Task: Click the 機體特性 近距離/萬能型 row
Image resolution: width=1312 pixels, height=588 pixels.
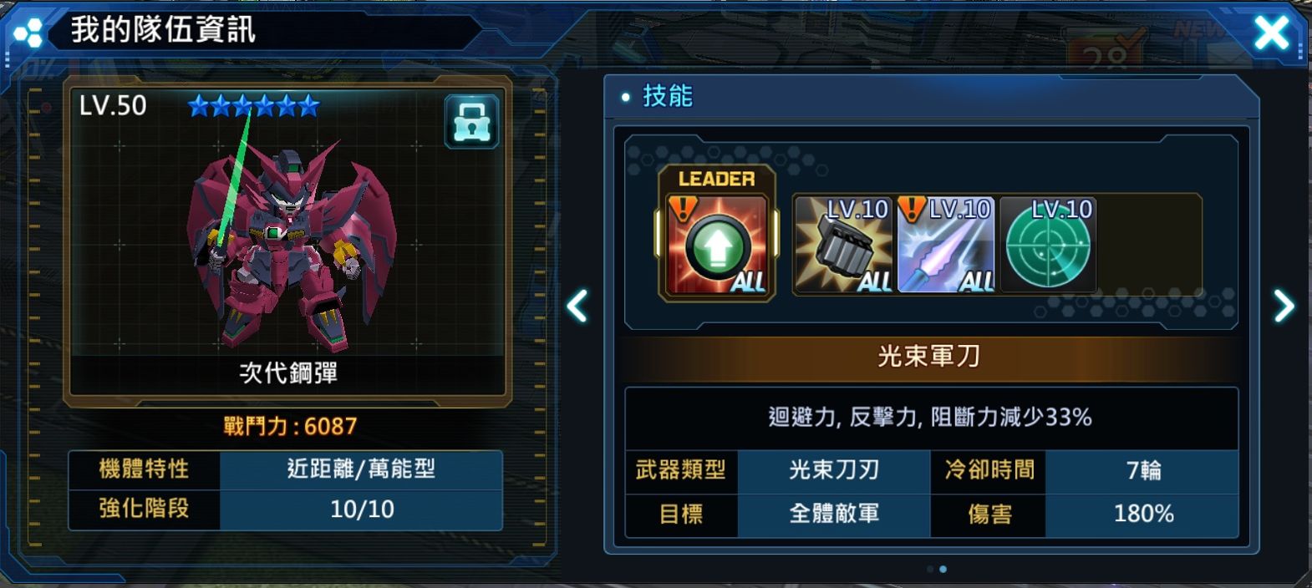Action: click(286, 469)
